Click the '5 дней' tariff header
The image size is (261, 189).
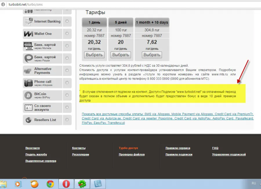point(121,22)
